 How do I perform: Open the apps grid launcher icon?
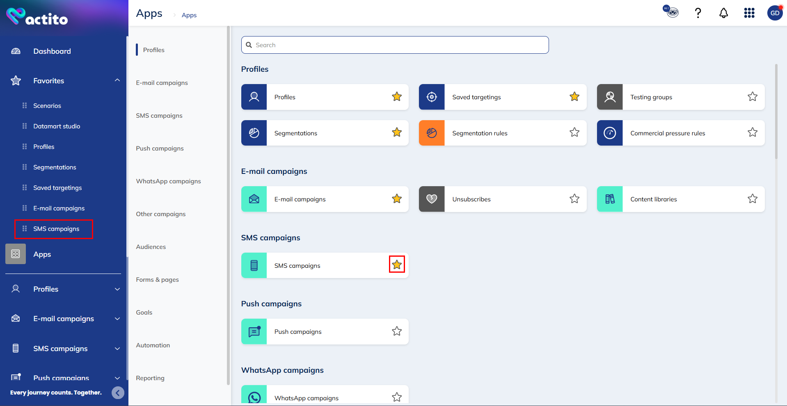pos(749,13)
